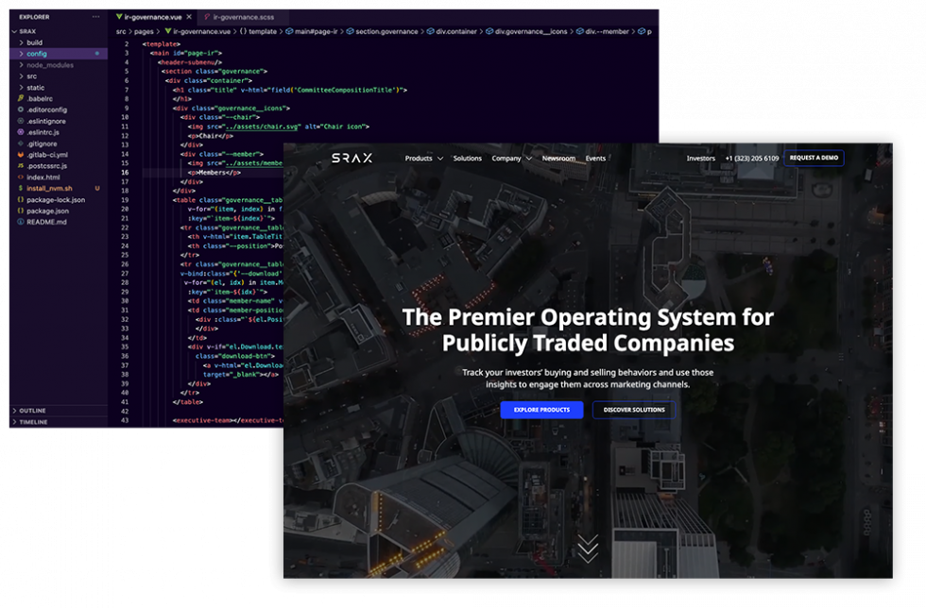Screen dimensions: 926x608
Task: Click the scroll-down double chevron arrow icon
Action: [588, 549]
